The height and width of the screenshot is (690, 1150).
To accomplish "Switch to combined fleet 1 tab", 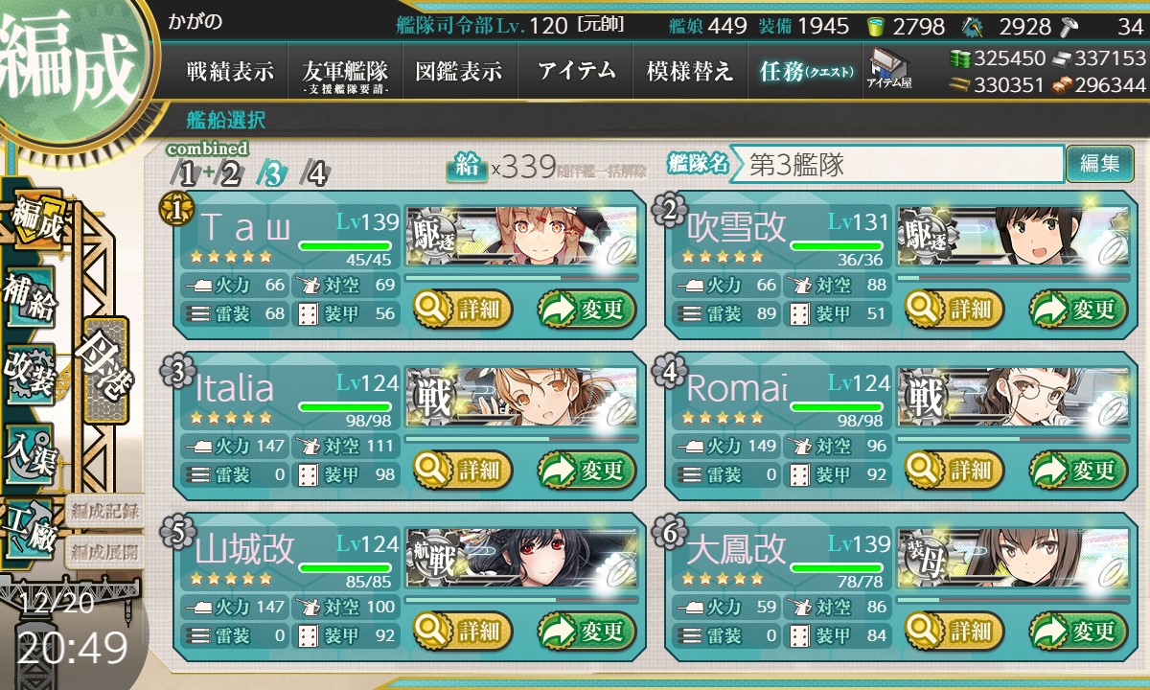I will point(187,173).
